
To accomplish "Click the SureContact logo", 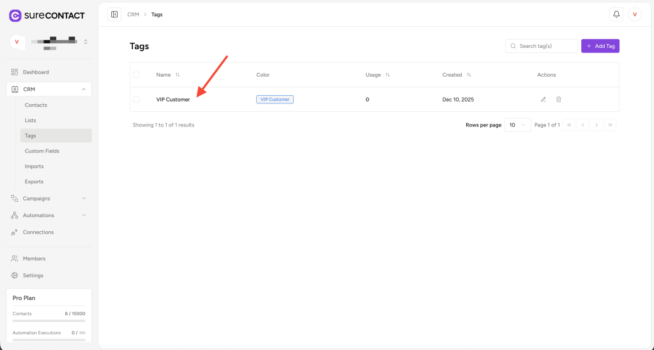I will pos(41,15).
